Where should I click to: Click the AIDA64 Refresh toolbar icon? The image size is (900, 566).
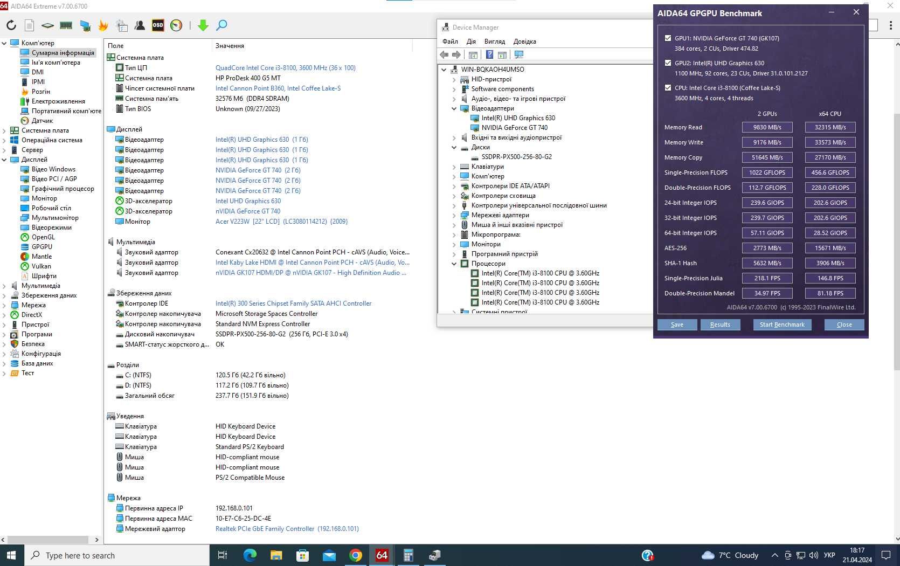(x=11, y=25)
